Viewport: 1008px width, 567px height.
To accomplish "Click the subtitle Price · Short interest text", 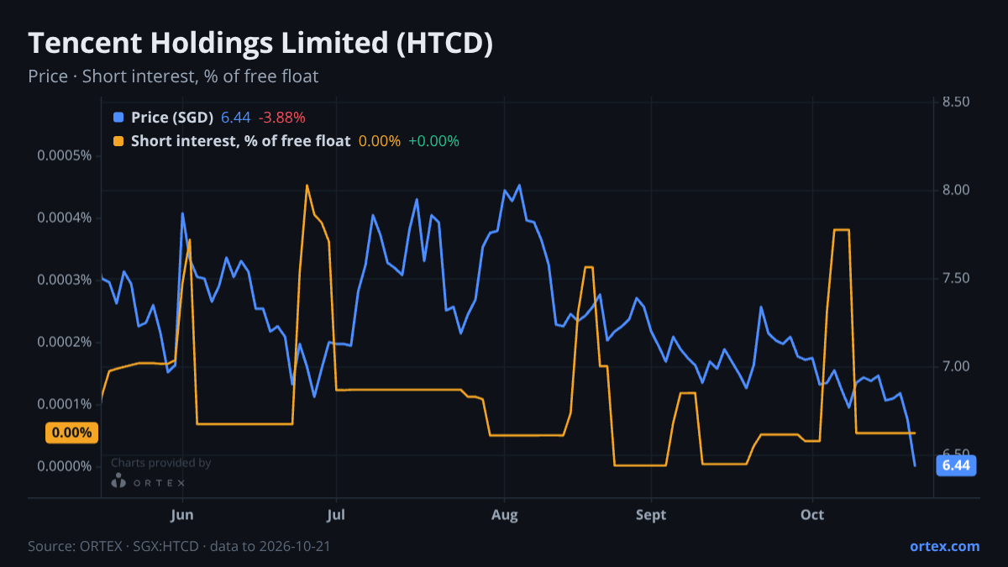I will tap(173, 76).
